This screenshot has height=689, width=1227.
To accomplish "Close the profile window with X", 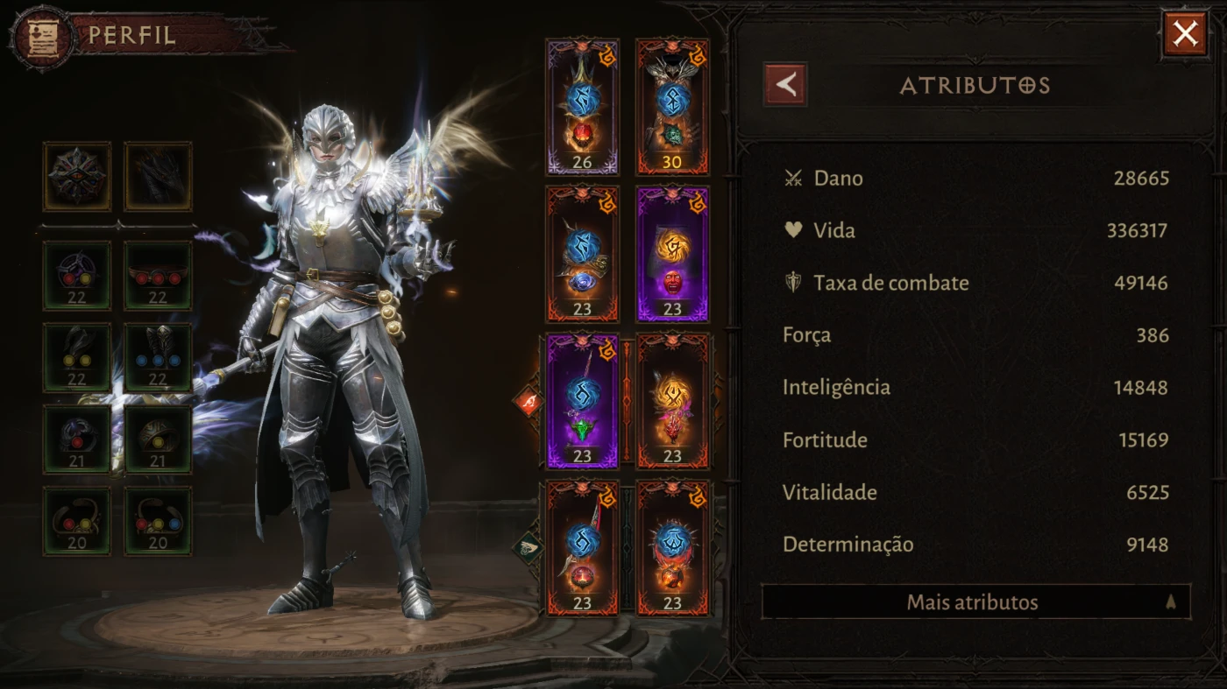I will click(x=1185, y=34).
